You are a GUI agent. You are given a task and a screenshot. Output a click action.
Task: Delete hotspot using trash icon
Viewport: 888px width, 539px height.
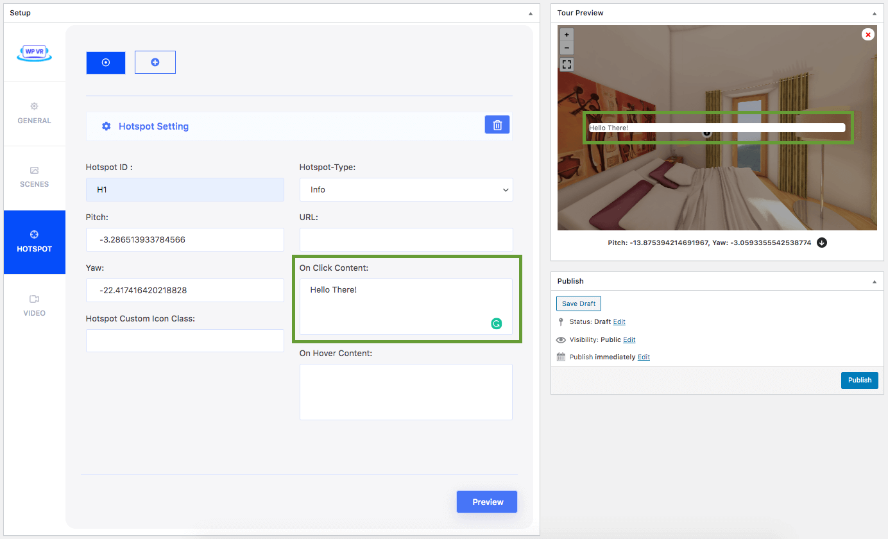coord(497,125)
